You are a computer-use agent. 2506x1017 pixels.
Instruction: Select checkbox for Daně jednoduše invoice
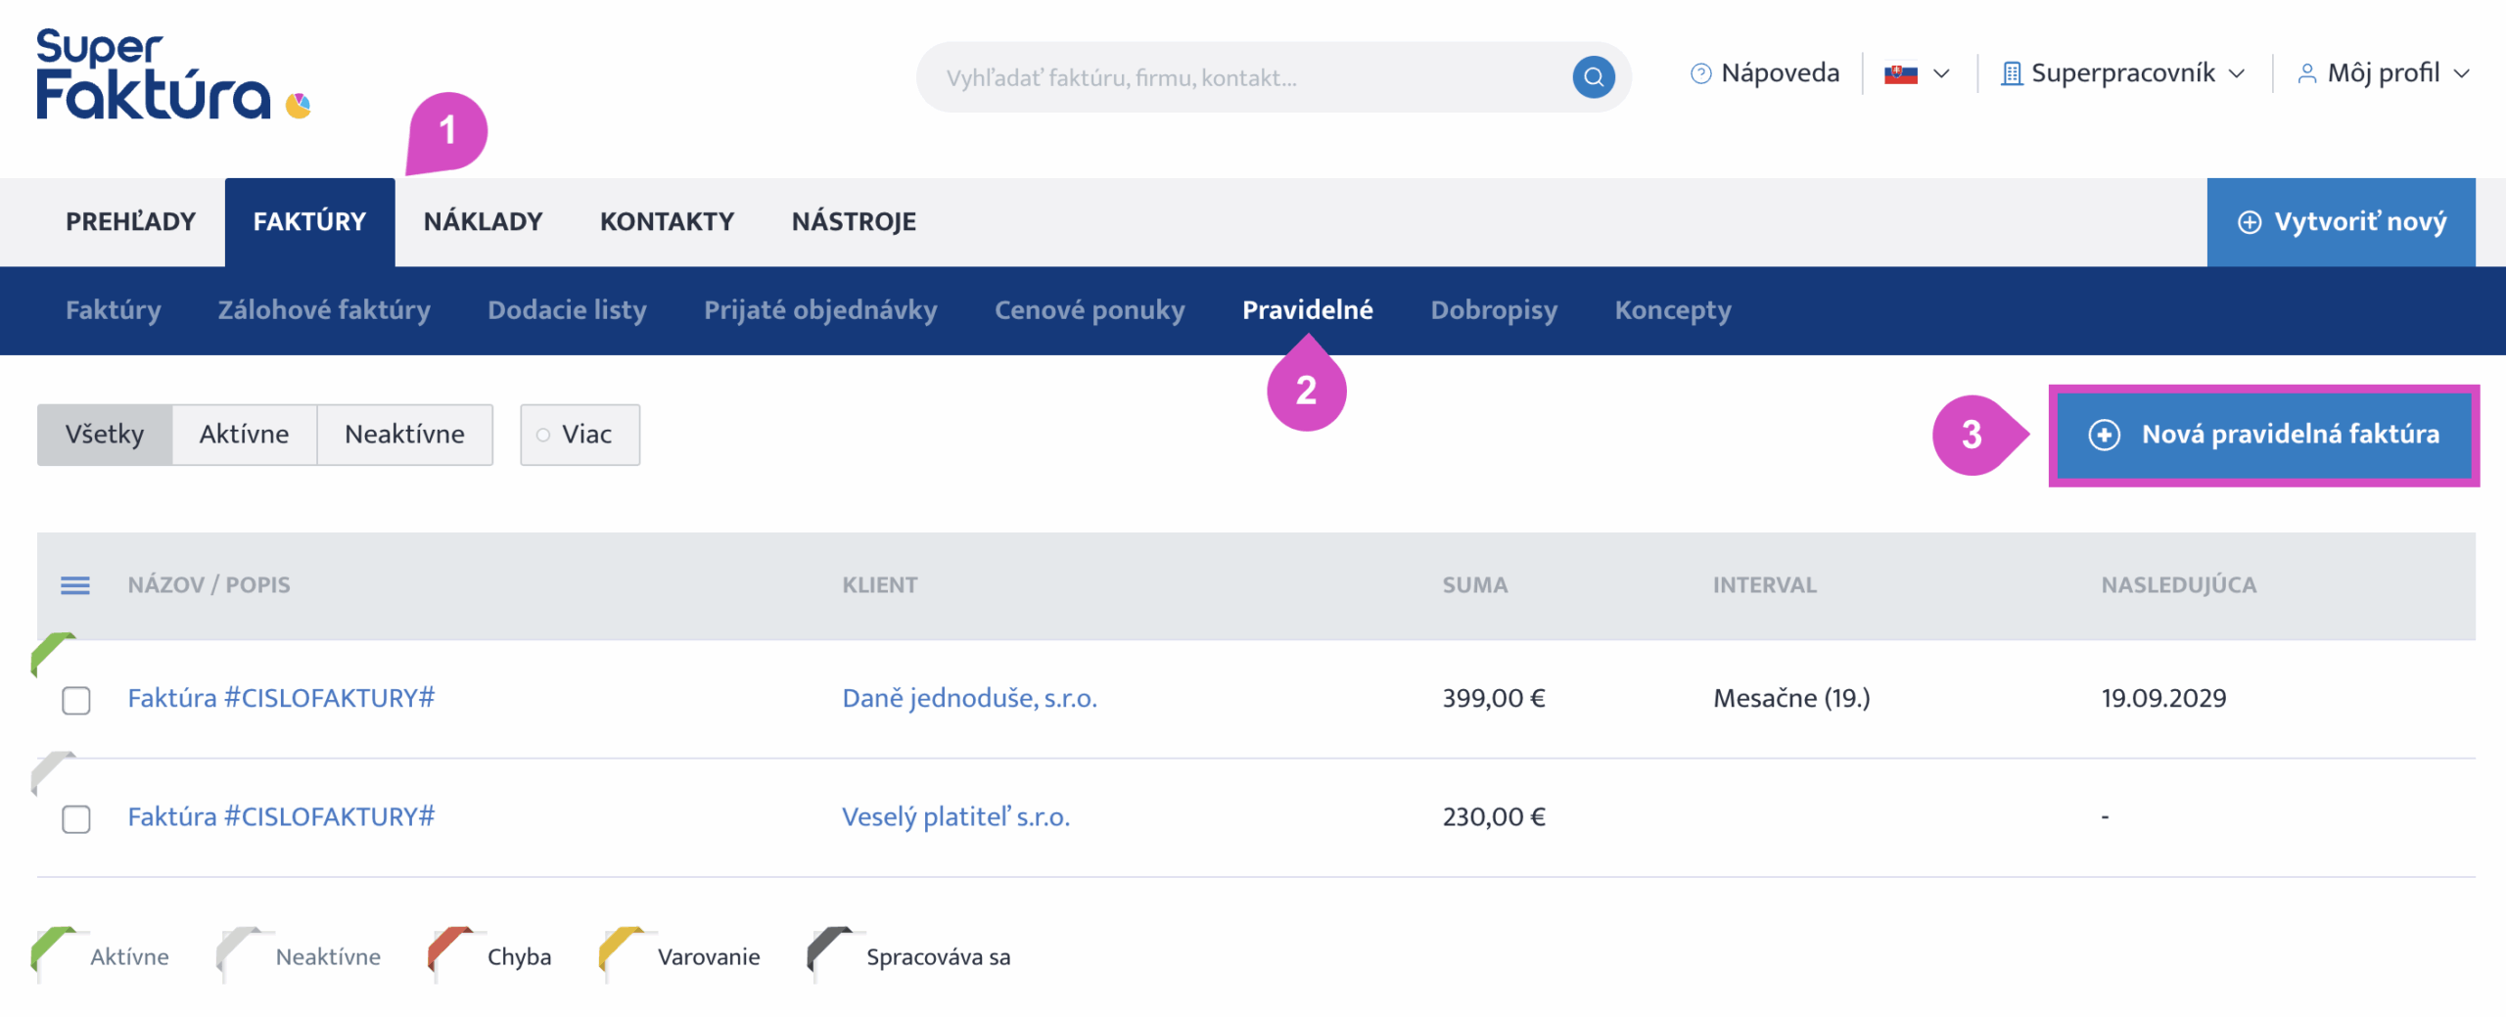[x=76, y=700]
